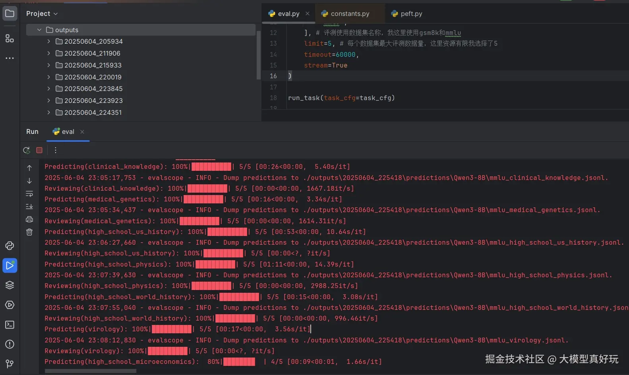Open the Structure tool window icon
This screenshot has height=375, width=629.
click(x=10, y=38)
